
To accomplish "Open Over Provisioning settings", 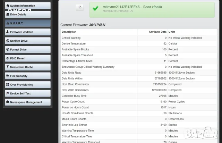I will click(x=28, y=85).
